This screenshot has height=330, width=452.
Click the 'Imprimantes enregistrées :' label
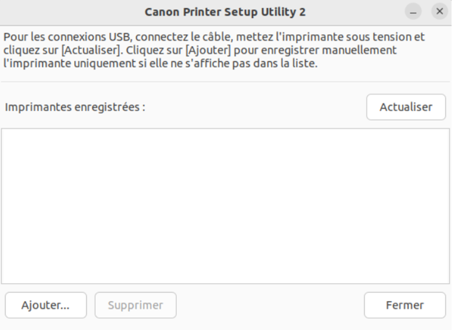(75, 107)
